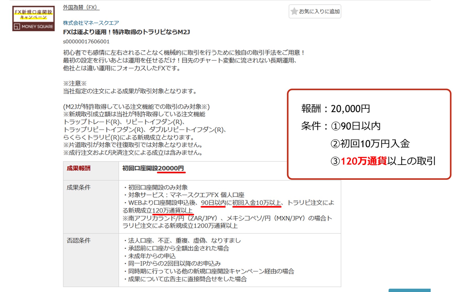Image resolution: width=461 pixels, height=292 pixels.
Task: Click the 初回口座開設20000円 reward value
Action: click(x=153, y=168)
